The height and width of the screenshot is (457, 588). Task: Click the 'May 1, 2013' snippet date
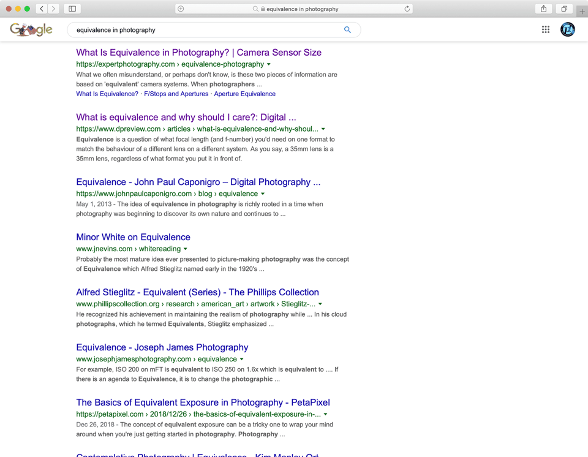[94, 205]
